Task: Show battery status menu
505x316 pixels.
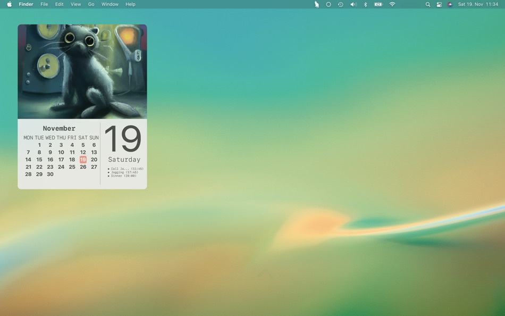Action: coord(378,4)
